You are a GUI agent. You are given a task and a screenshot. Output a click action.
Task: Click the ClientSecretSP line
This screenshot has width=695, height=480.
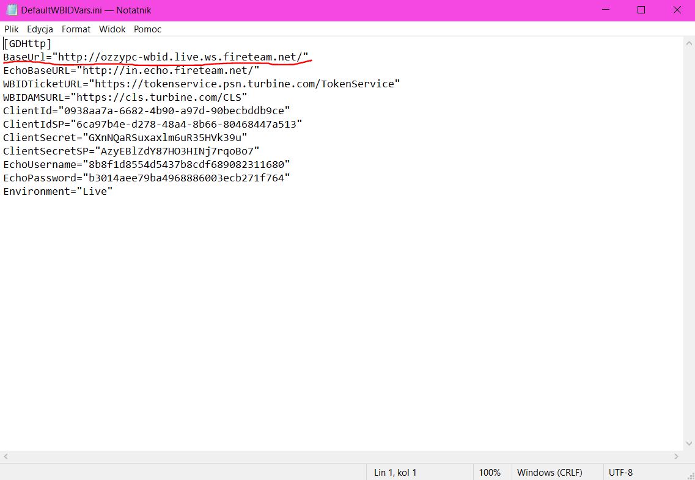click(x=131, y=151)
